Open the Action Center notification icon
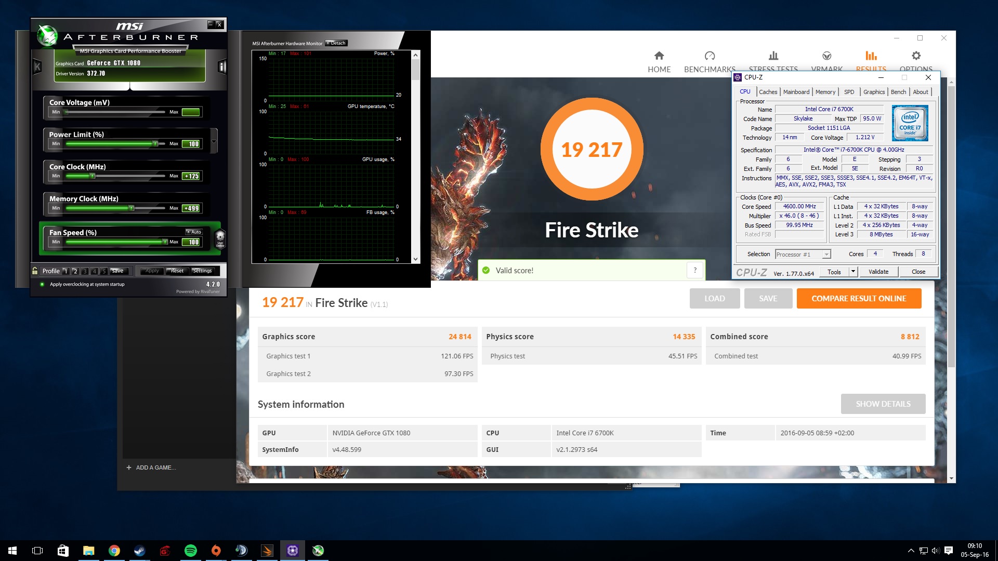Image resolution: width=998 pixels, height=561 pixels. pyautogui.click(x=949, y=551)
